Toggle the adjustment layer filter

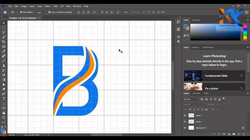(206, 99)
